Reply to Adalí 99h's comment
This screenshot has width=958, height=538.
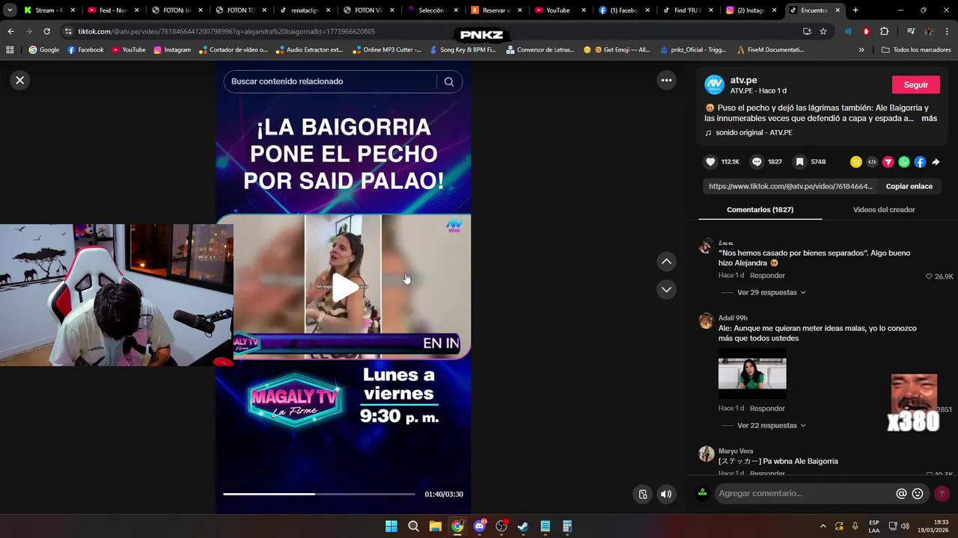point(767,409)
